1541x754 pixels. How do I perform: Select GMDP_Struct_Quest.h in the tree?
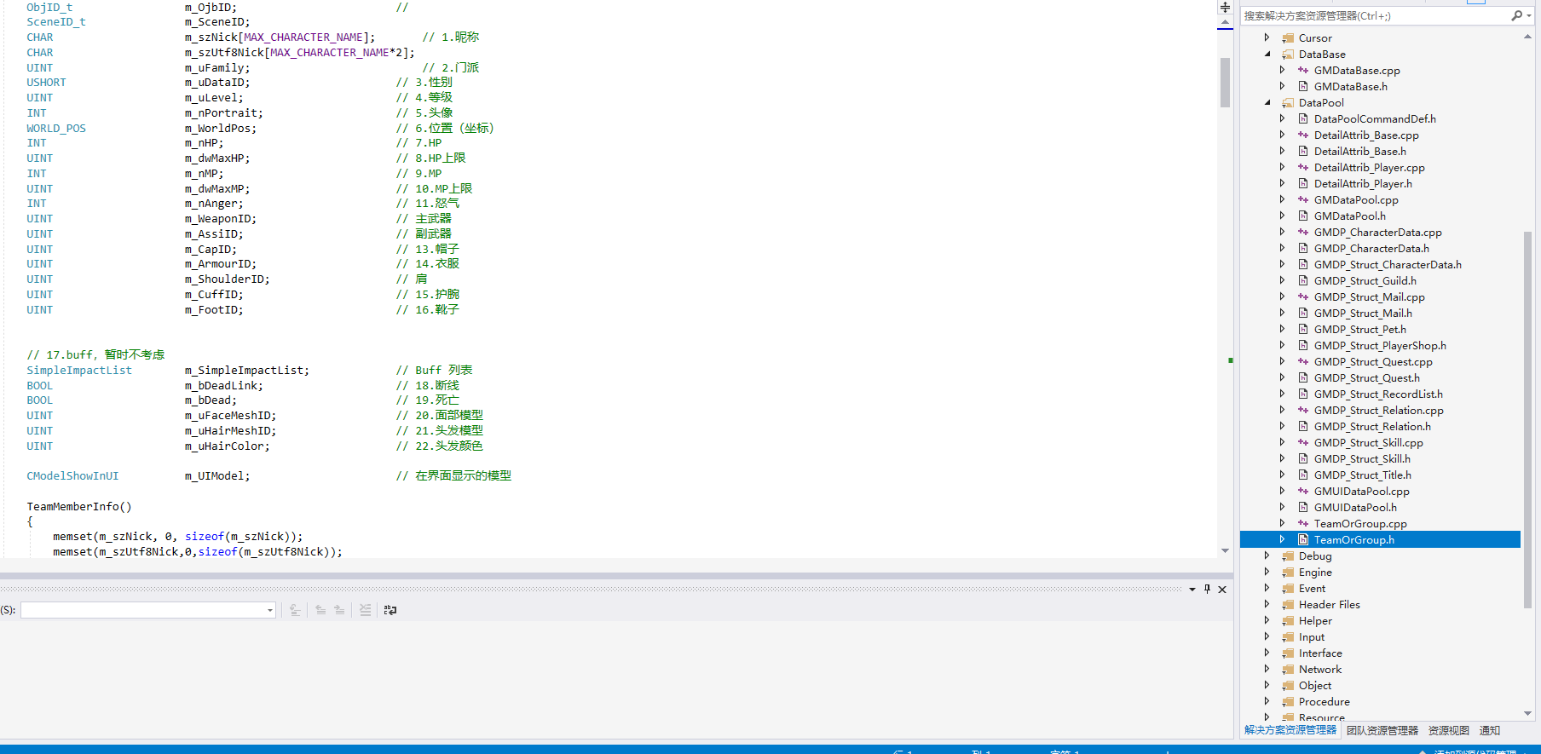(1366, 378)
